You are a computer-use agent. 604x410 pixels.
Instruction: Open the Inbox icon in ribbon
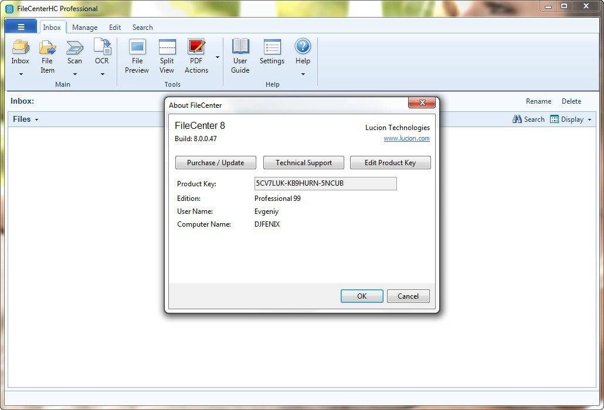coord(21,47)
